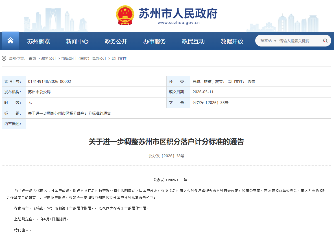
Task: Open the 新闻中心 menu
Action: (77, 41)
